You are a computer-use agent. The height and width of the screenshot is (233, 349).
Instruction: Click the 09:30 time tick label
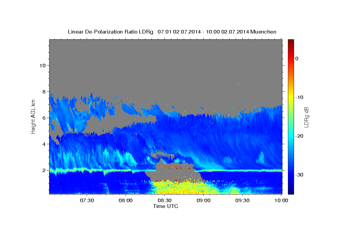tap(242, 200)
